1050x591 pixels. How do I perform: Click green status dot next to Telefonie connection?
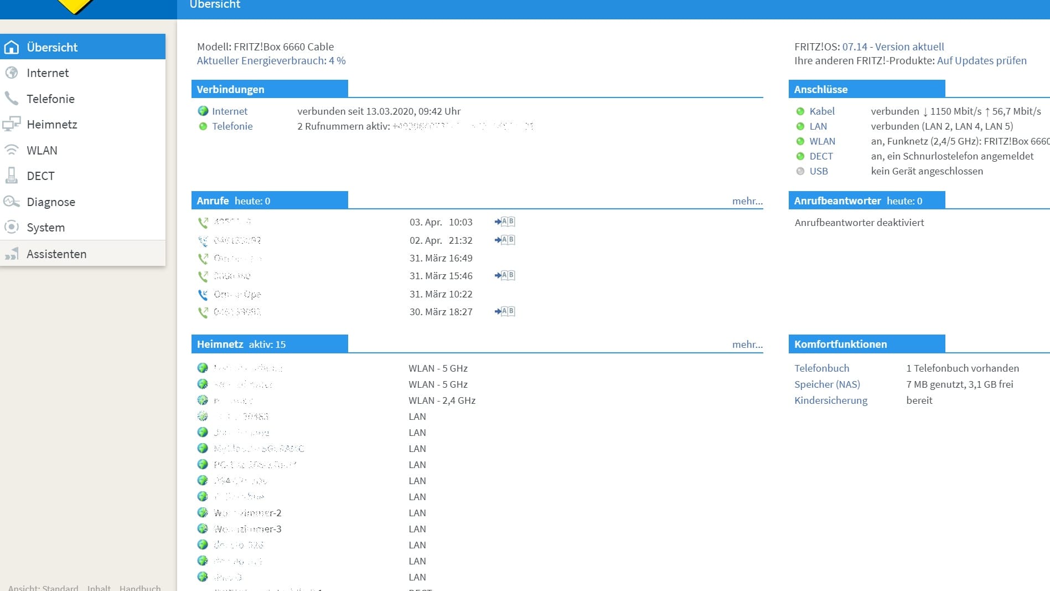click(x=203, y=126)
